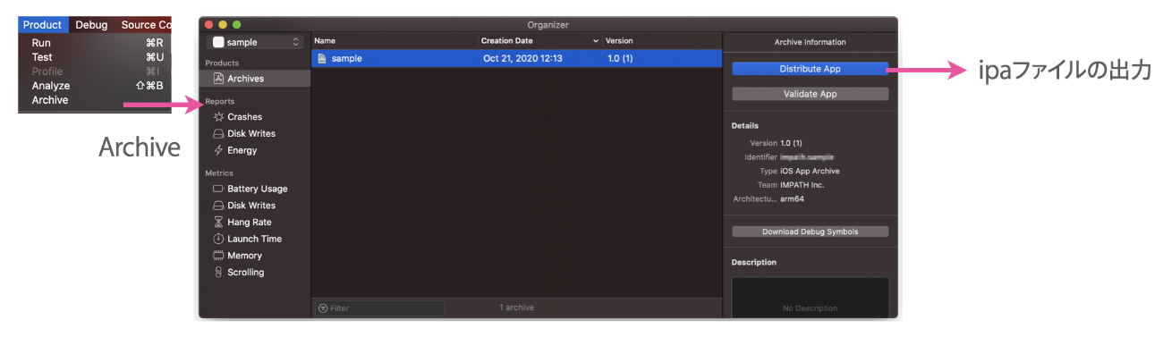Click Validate App button
Image resolution: width=1163 pixels, height=337 pixels.
coord(810,94)
